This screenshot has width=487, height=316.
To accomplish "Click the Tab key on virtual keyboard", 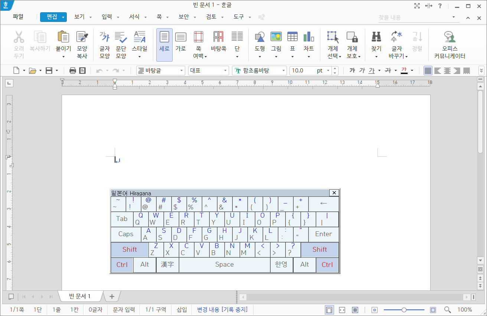I will pyautogui.click(x=122, y=219).
